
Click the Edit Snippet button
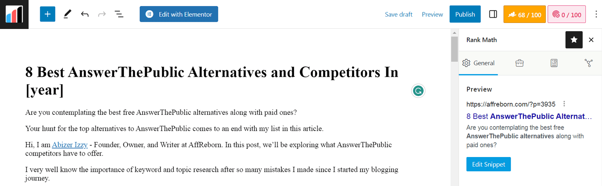click(x=488, y=164)
